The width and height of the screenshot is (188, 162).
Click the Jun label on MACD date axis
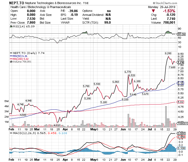coord(123,160)
